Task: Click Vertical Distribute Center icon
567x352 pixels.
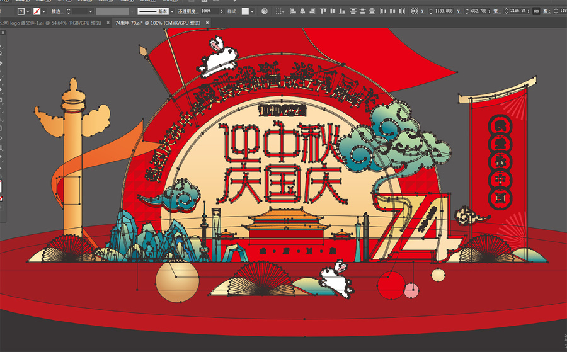Action: [x=363, y=11]
